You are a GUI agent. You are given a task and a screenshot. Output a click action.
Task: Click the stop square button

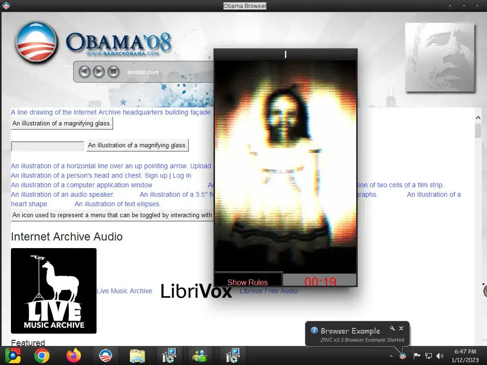coord(114,72)
